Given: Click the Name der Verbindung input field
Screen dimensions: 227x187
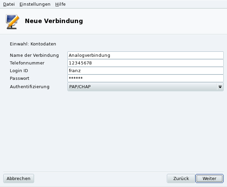Looking at the screenshot, I should pos(145,55).
